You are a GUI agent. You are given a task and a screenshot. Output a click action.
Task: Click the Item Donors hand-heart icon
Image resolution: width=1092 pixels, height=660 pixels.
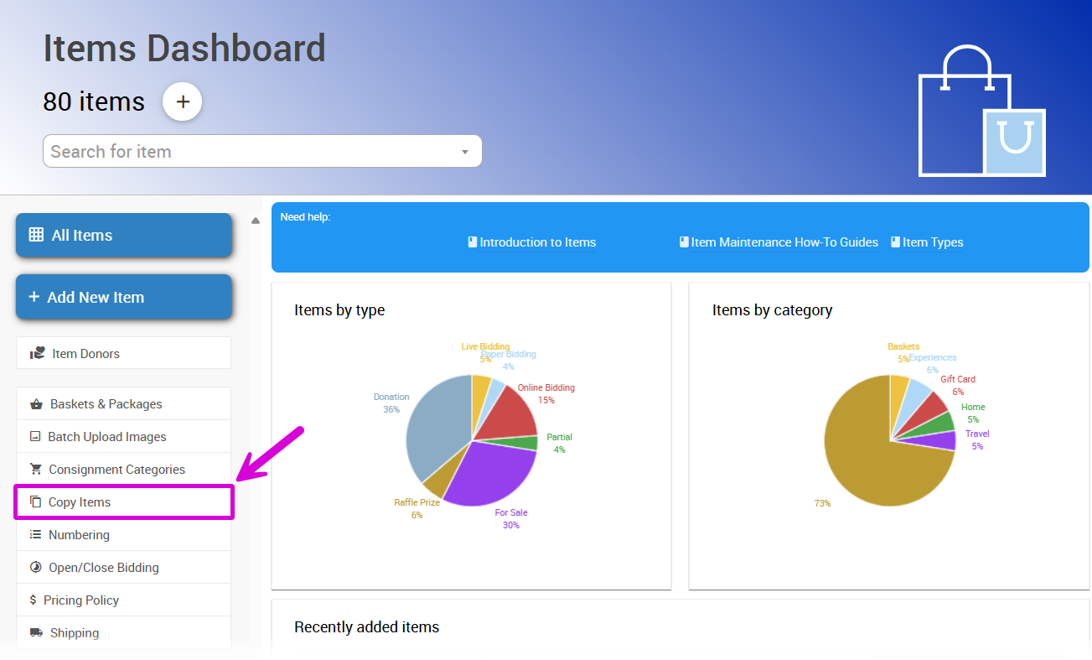pos(38,354)
